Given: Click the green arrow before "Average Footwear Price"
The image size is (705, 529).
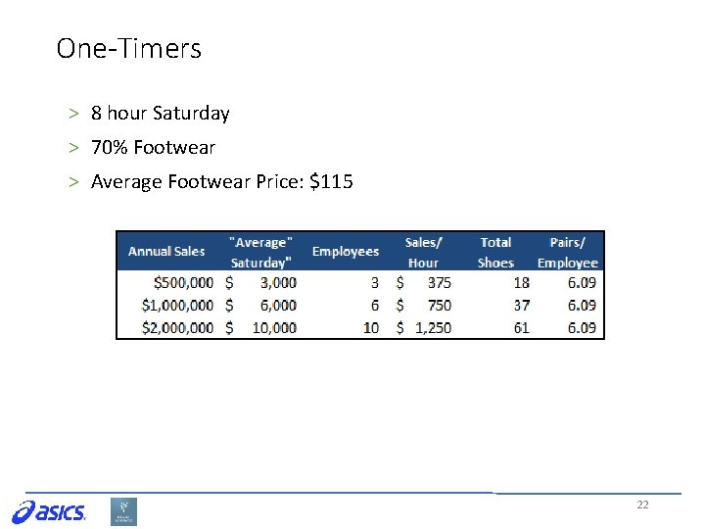Looking at the screenshot, I should pos(73,182).
